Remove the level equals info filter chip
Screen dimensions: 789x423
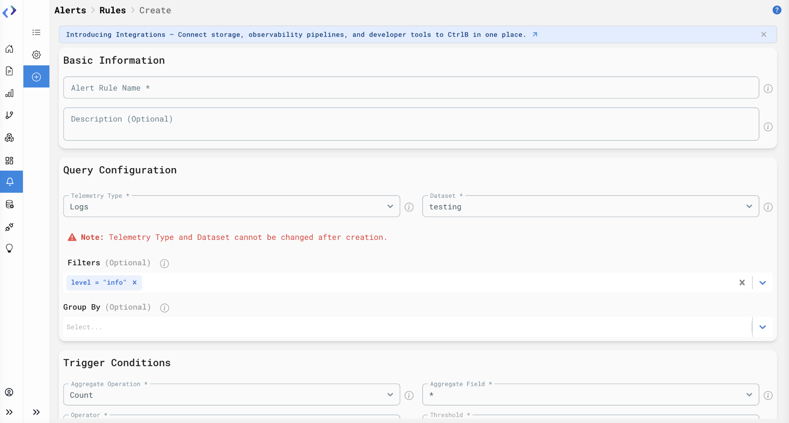click(134, 282)
